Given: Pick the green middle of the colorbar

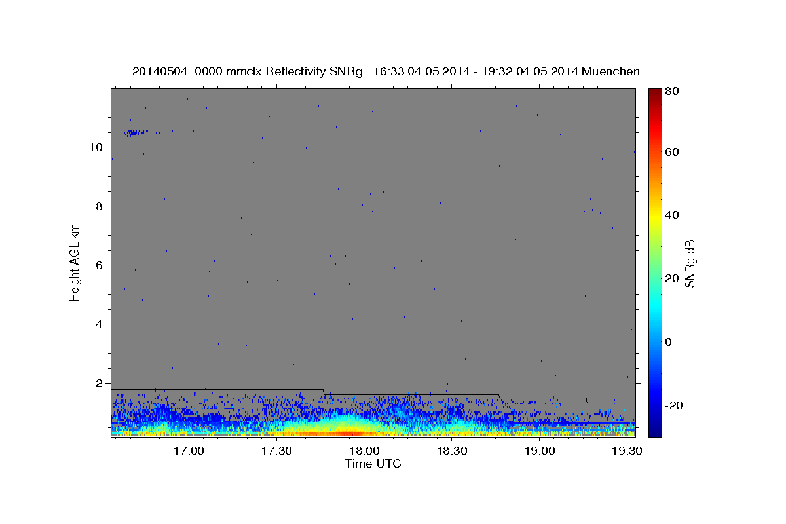Looking at the screenshot, I should [655, 262].
